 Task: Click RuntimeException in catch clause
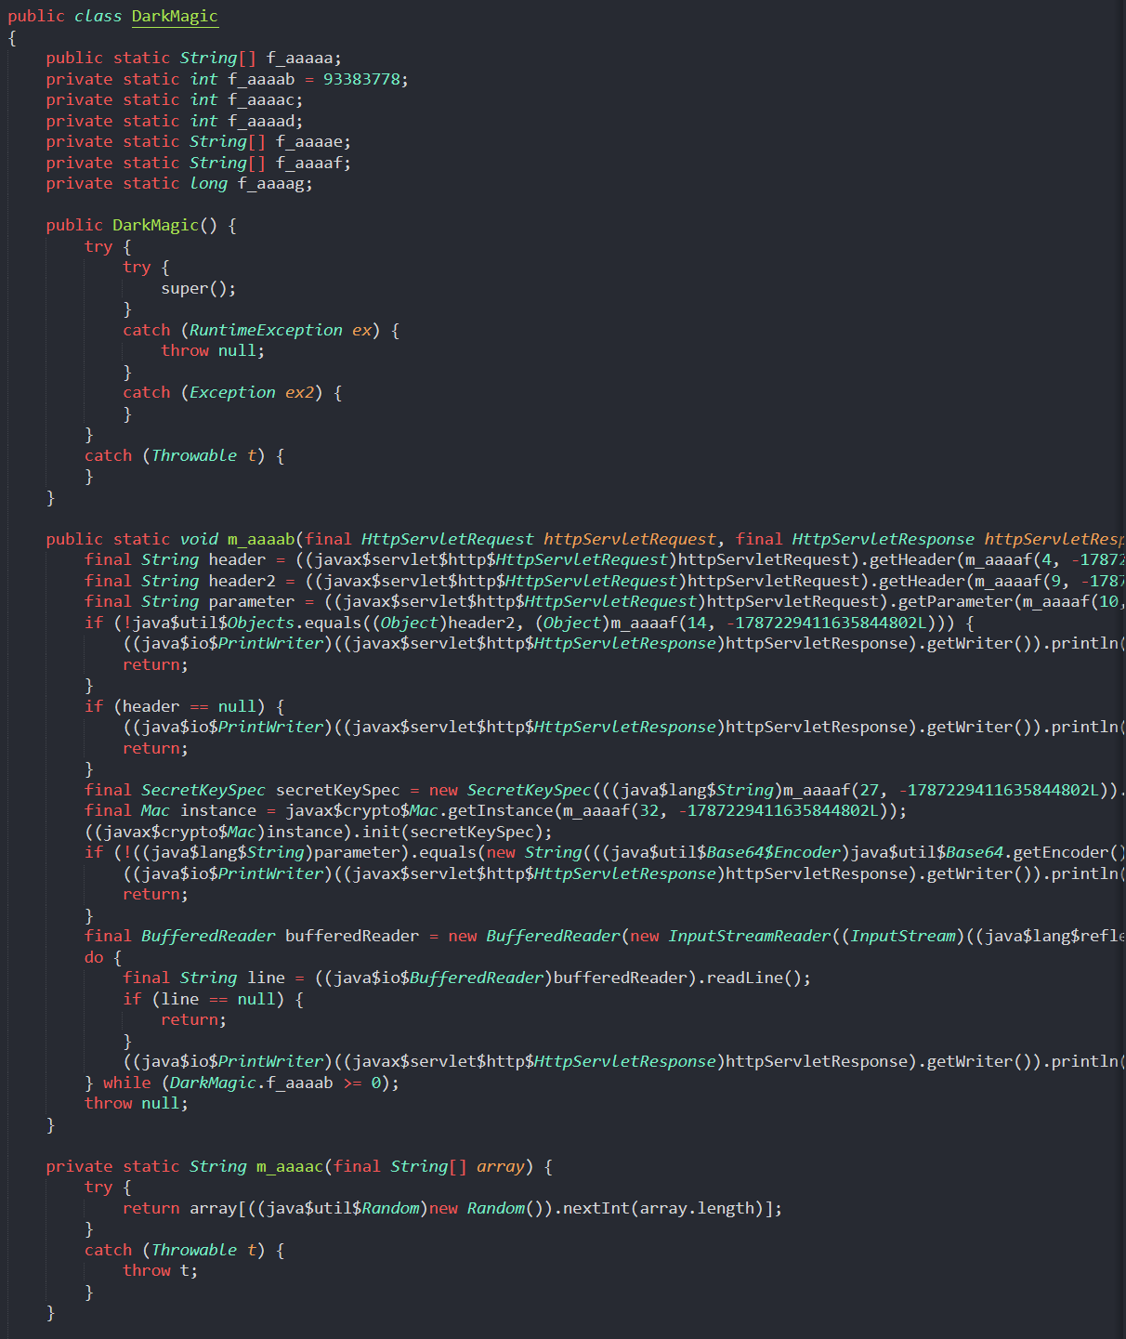[x=266, y=330]
